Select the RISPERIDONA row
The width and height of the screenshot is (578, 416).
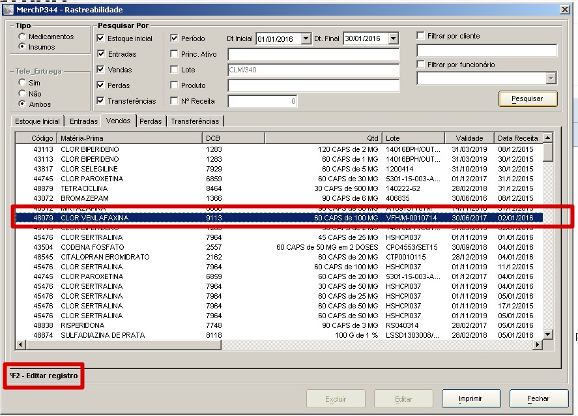(x=279, y=325)
